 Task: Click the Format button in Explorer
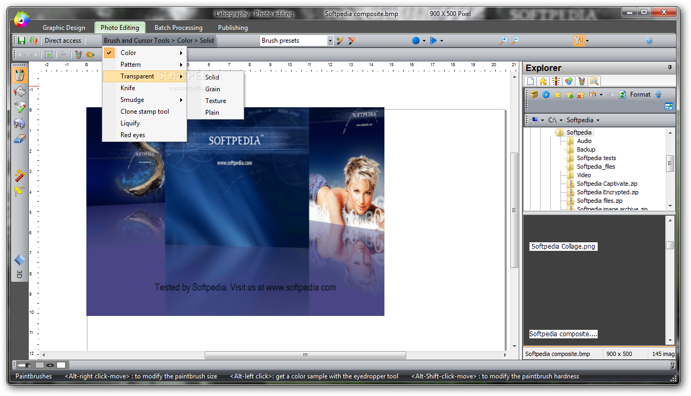pos(640,94)
